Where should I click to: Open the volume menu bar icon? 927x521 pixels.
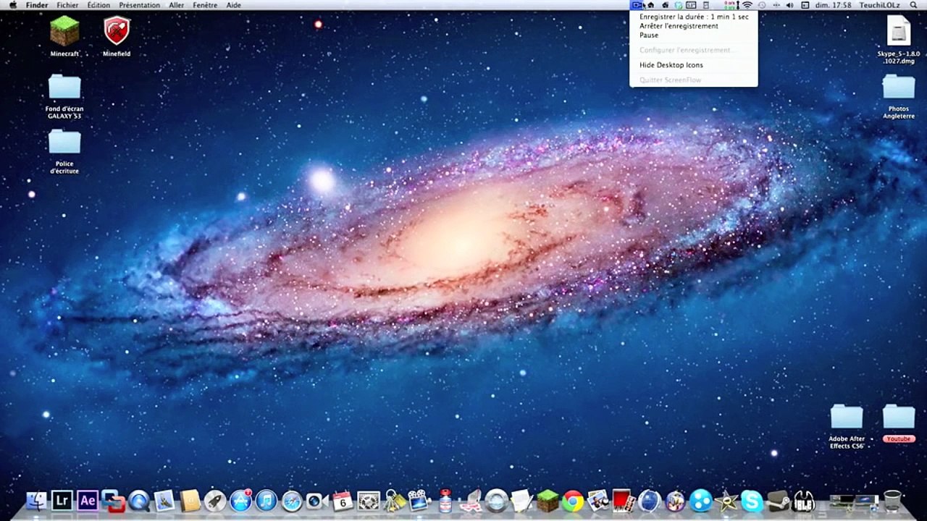pos(789,5)
